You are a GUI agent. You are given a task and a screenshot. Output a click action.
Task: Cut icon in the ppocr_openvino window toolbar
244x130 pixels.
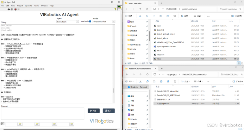(x=140, y=16)
